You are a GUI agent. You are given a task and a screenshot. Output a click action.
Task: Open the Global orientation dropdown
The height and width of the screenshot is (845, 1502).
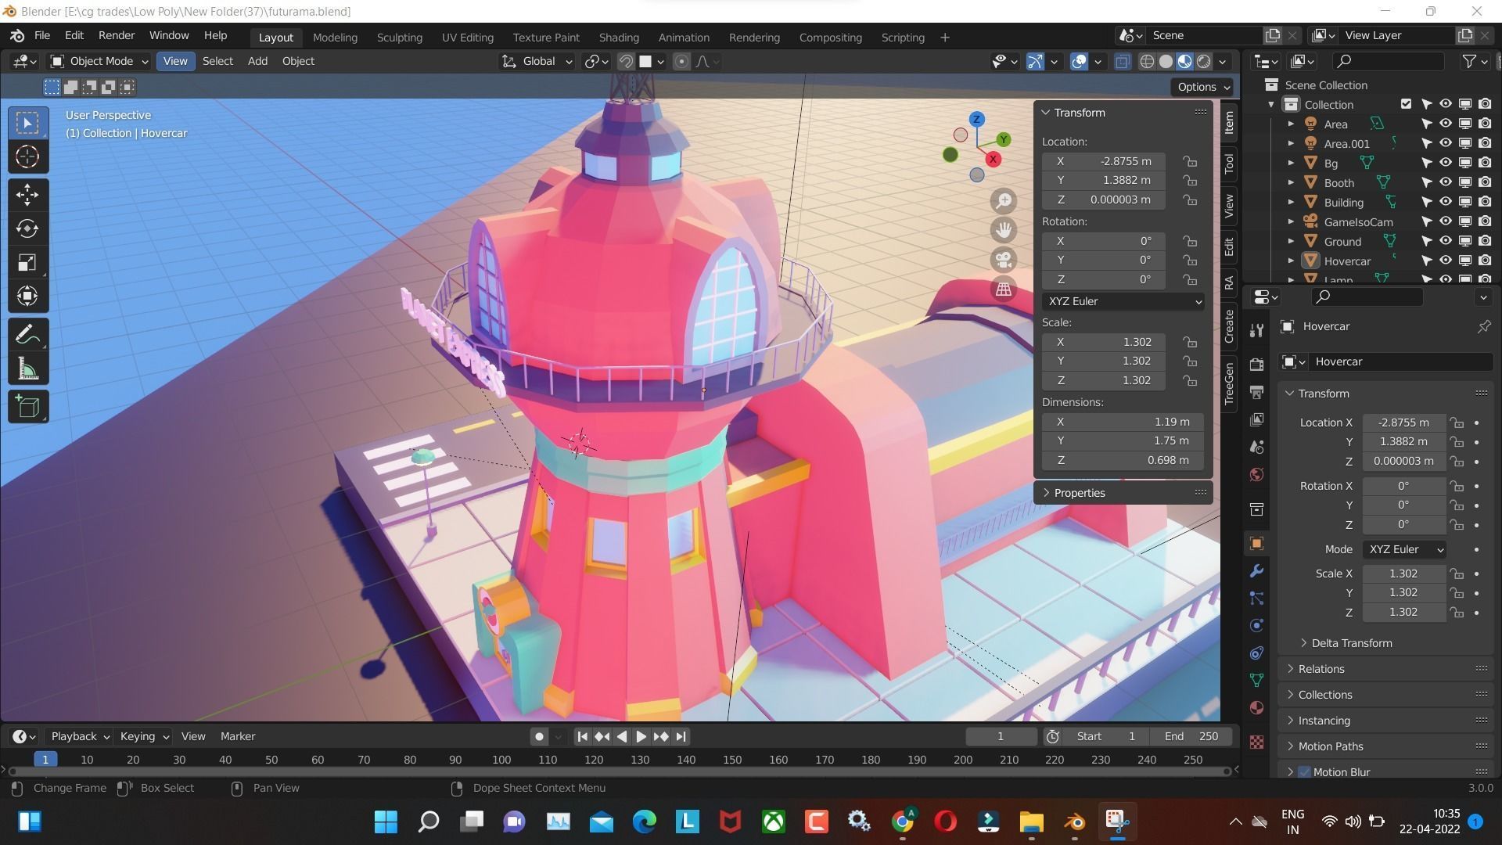537,61
